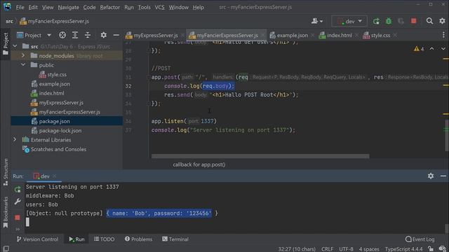Close the myFancierExpressServer.js tab
The height and width of the screenshot is (252, 449).
262,35
